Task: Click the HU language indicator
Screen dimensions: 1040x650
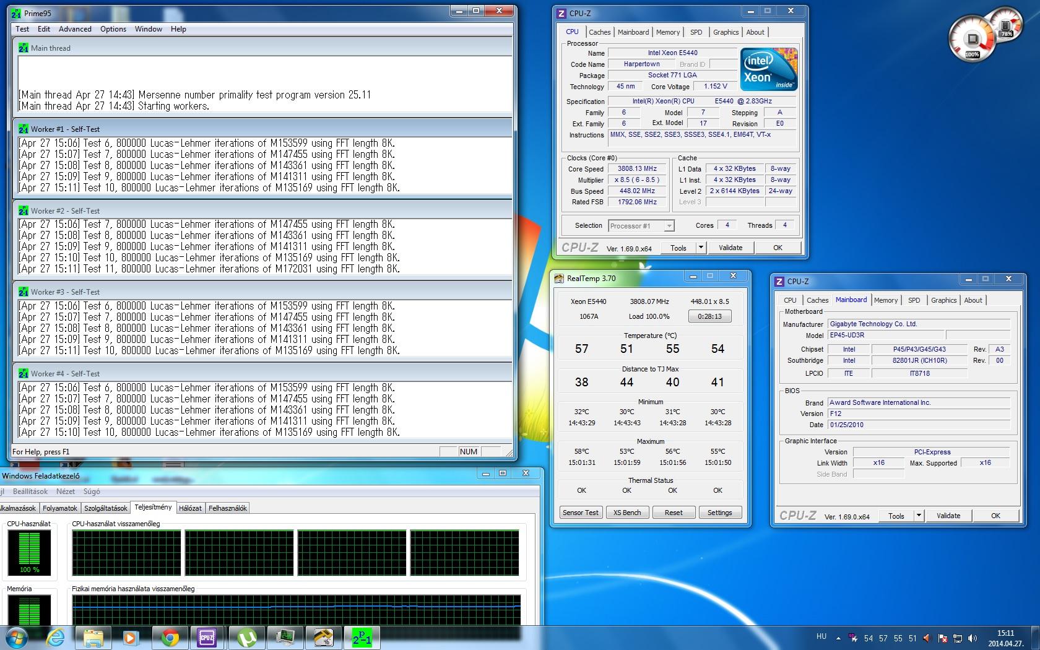Action: click(x=821, y=636)
